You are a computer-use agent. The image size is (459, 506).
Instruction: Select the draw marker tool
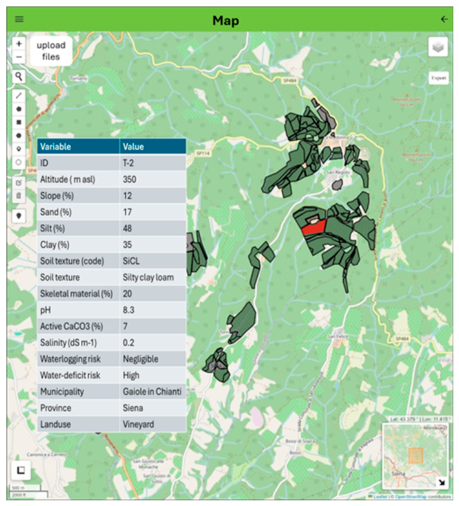coord(19,149)
